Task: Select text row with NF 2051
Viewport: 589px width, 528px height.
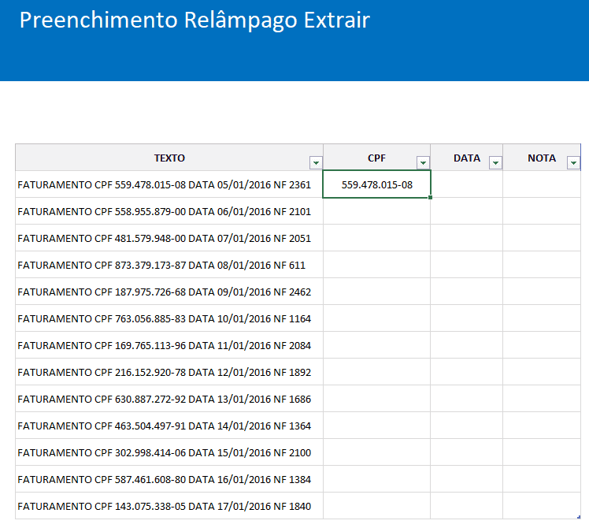Action: click(169, 238)
